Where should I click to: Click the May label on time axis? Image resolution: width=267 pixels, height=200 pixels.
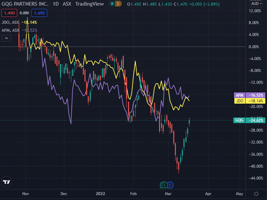coord(239,194)
